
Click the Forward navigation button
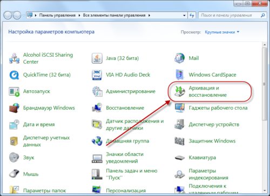point(17,15)
